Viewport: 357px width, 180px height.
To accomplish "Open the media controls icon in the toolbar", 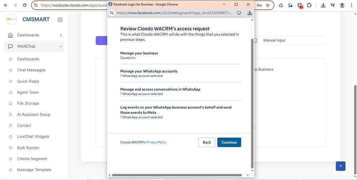I will 333,5.
